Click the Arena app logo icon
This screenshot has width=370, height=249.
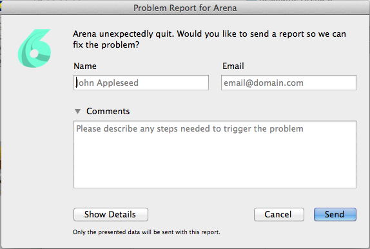point(34,48)
